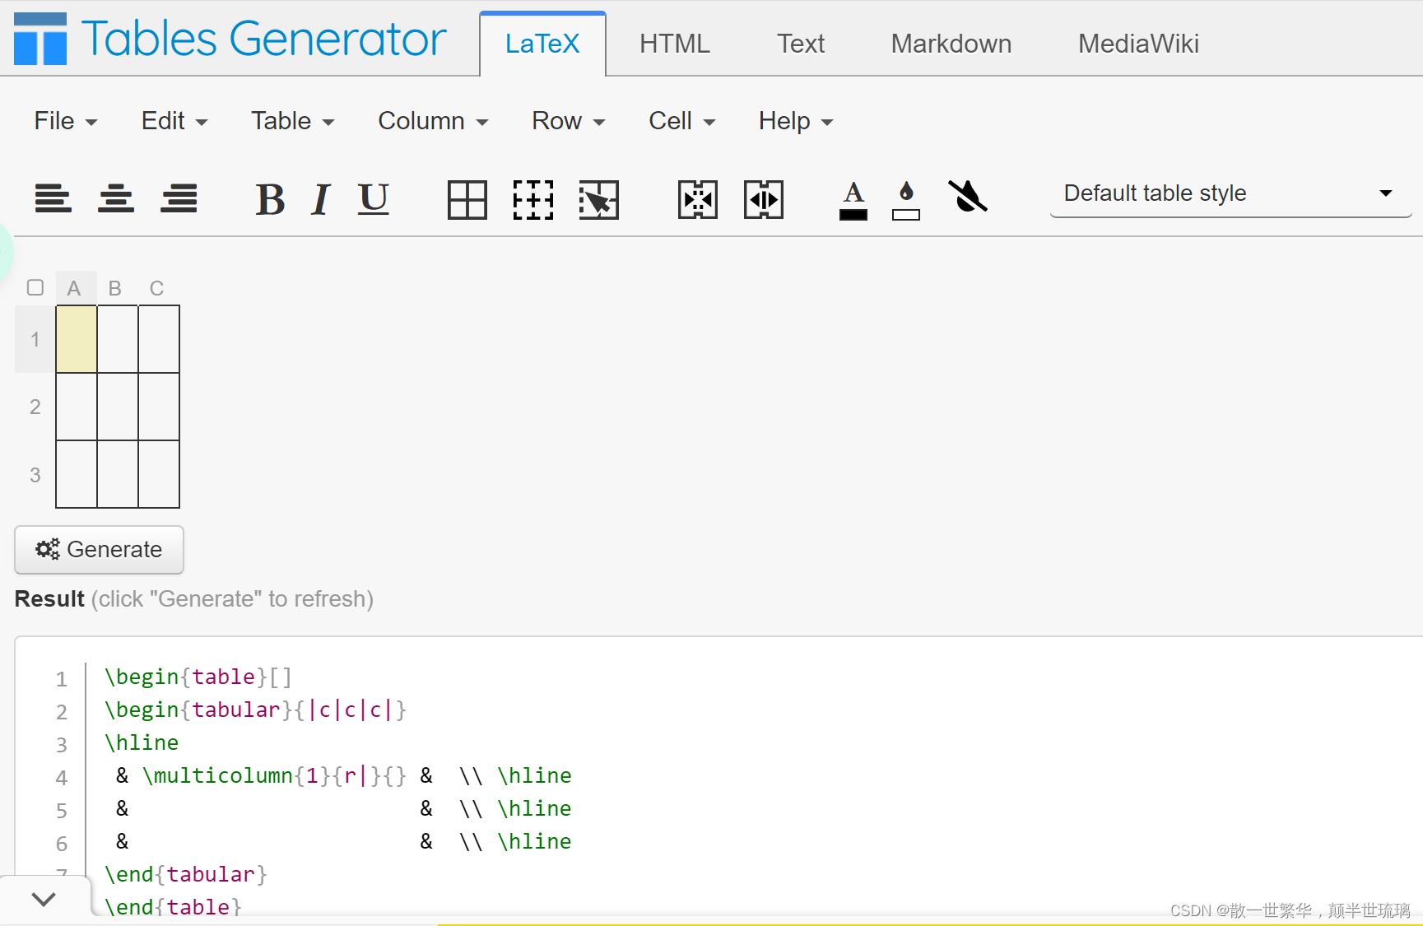Image resolution: width=1423 pixels, height=926 pixels.
Task: Open the File menu
Action: tap(65, 121)
